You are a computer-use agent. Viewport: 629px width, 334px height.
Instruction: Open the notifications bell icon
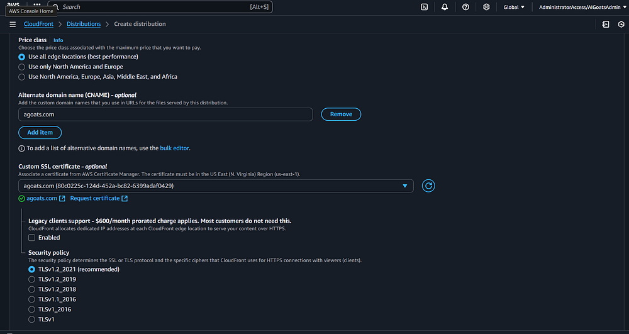pos(445,7)
